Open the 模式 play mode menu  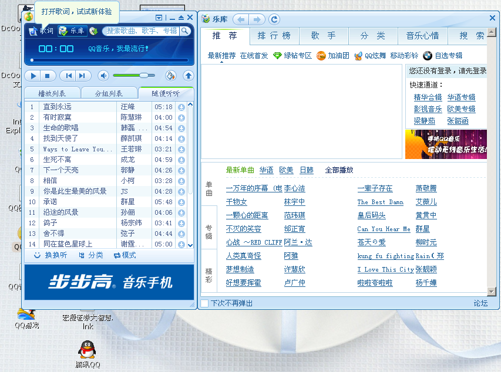[x=125, y=255]
